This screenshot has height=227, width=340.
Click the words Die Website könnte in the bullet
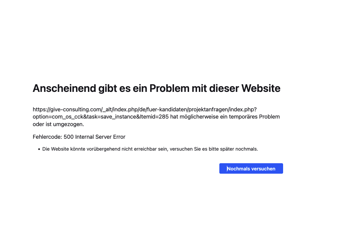[64, 149]
